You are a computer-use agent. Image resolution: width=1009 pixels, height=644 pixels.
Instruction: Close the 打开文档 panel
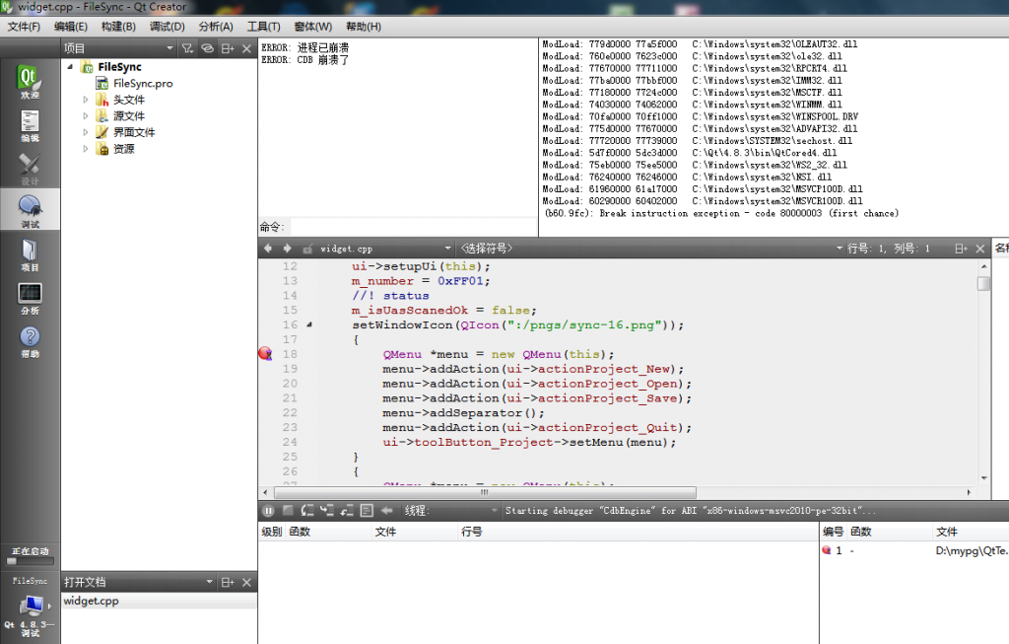[x=246, y=582]
